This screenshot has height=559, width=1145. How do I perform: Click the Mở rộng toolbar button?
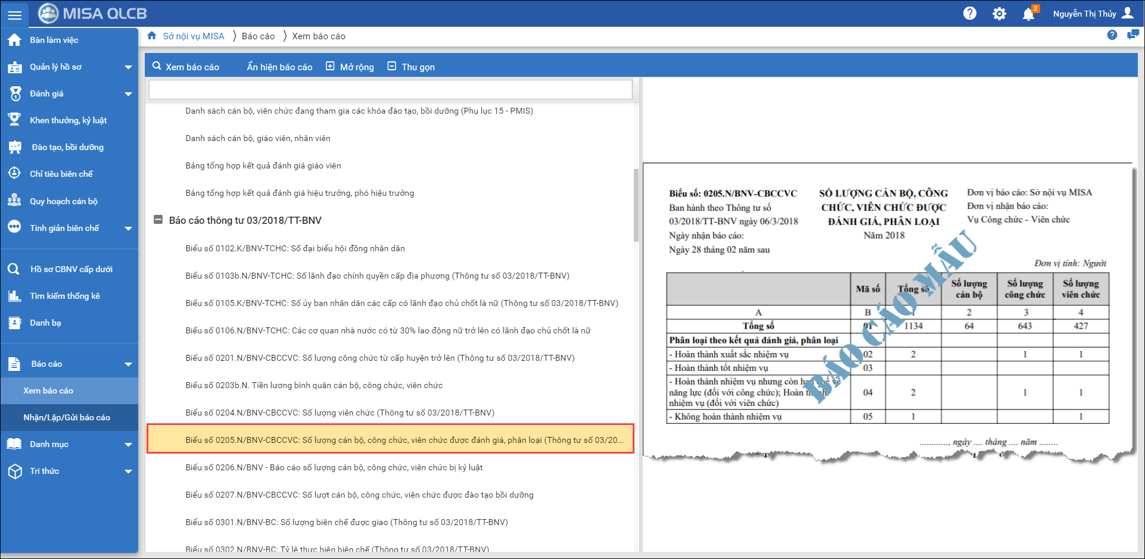350,67
